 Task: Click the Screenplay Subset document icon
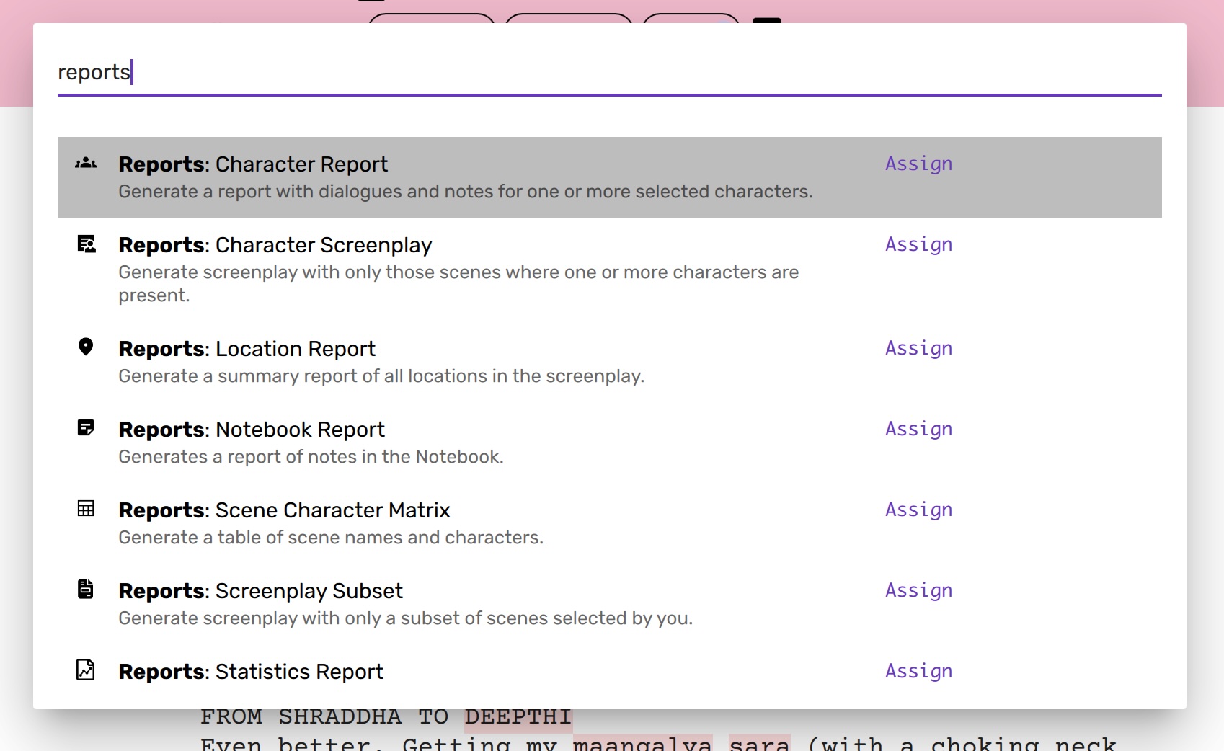[x=86, y=590]
